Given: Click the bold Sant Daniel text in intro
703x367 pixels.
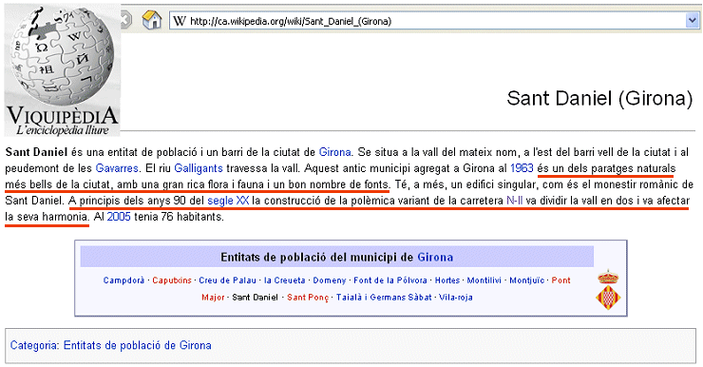Looking at the screenshot, I should pos(36,152).
